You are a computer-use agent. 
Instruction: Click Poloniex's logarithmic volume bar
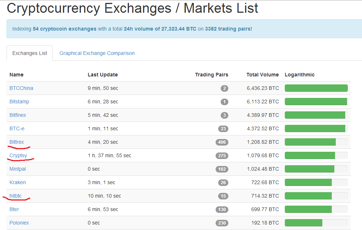tap(316, 223)
